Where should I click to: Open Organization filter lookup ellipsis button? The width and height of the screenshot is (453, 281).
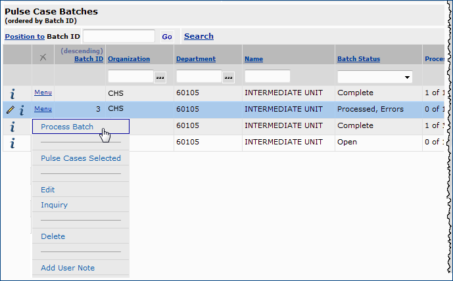pyautogui.click(x=160, y=77)
